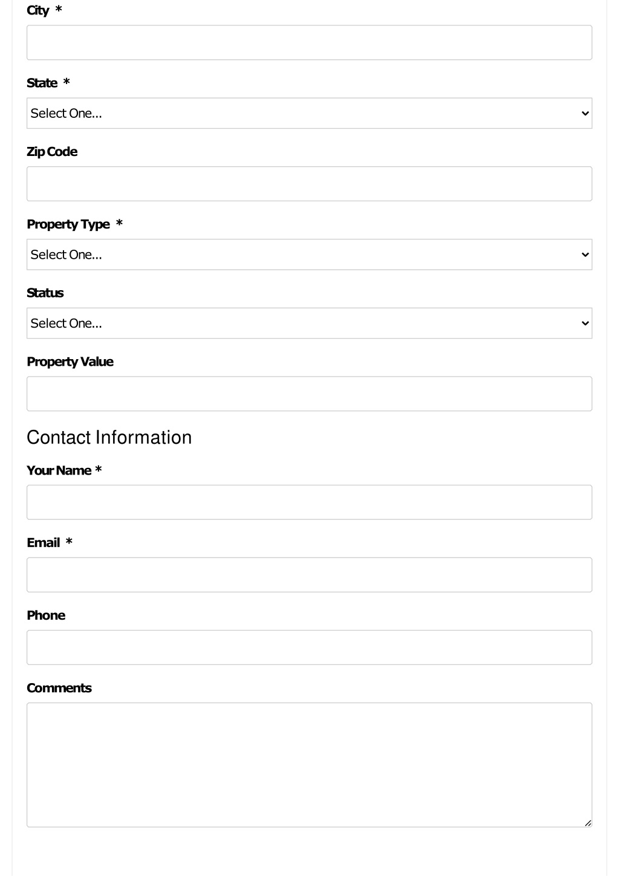This screenshot has height=876, width=619.
Task: Grab the Comments textarea resize handle
Action: [x=588, y=823]
